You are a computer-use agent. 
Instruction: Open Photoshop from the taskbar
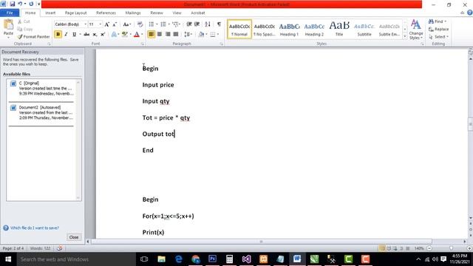(x=212, y=259)
